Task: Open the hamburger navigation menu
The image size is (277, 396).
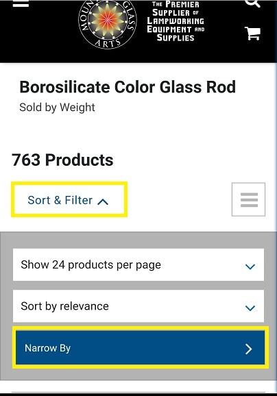Action: pos(21,3)
